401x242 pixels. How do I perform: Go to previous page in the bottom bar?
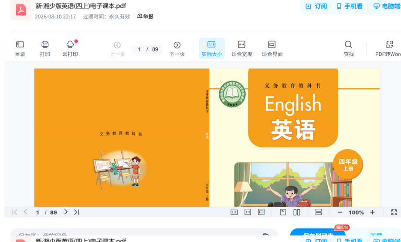point(25,212)
